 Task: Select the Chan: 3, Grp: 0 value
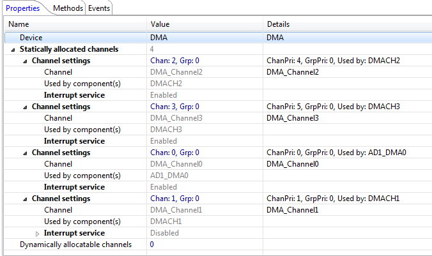[x=174, y=107]
